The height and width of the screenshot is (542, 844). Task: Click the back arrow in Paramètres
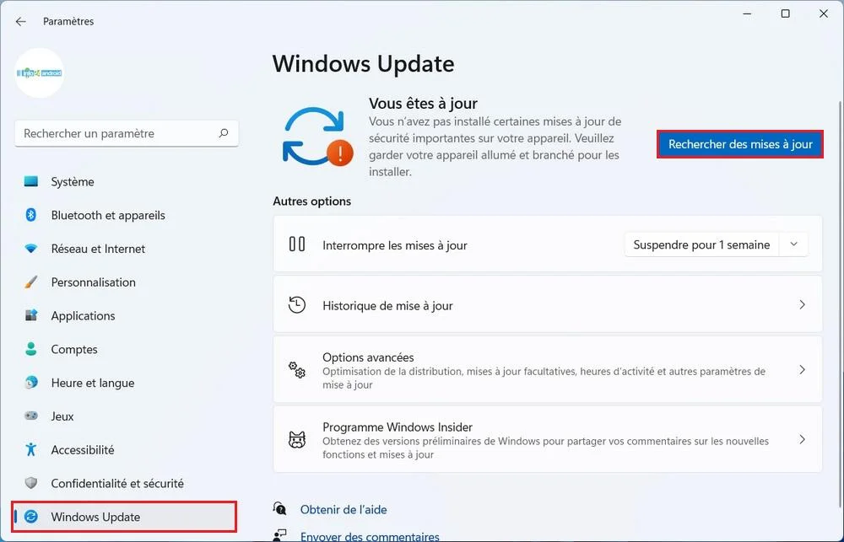pos(20,22)
